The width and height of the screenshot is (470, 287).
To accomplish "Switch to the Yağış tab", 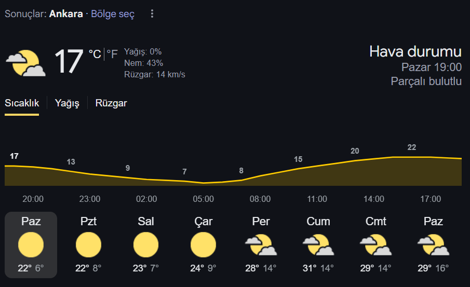I will click(x=67, y=103).
